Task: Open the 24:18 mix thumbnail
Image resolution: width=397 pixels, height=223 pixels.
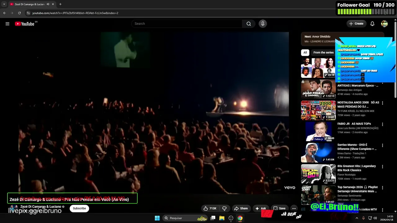Action: point(318,68)
